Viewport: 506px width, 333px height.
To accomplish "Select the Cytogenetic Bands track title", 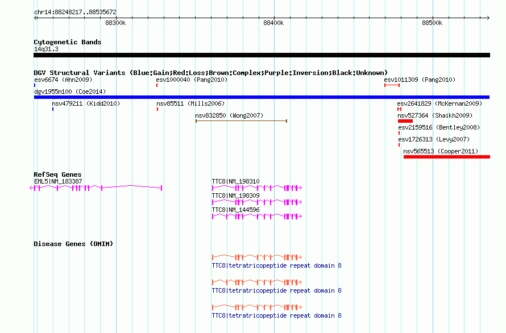I will pos(68,42).
